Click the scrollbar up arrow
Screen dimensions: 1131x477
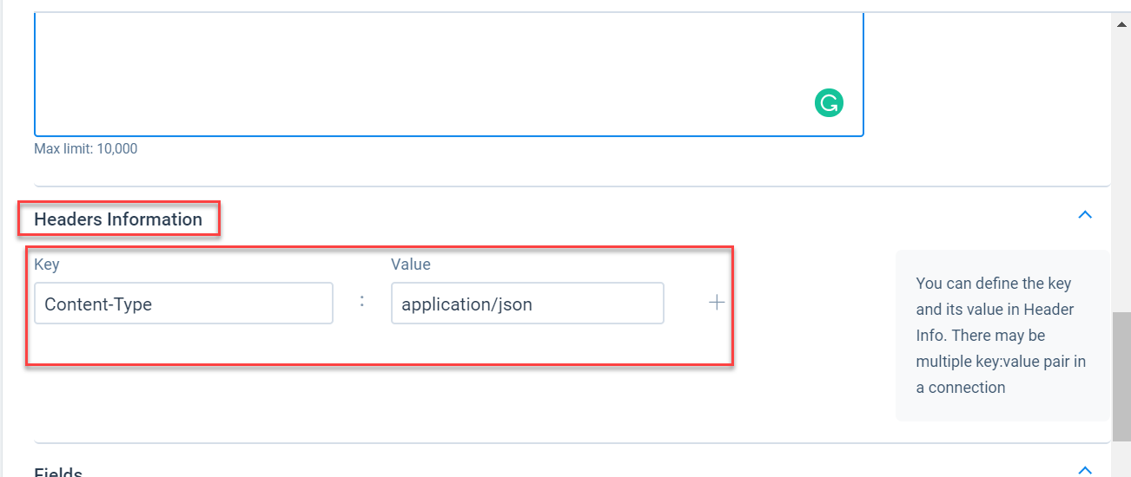coord(1121,23)
